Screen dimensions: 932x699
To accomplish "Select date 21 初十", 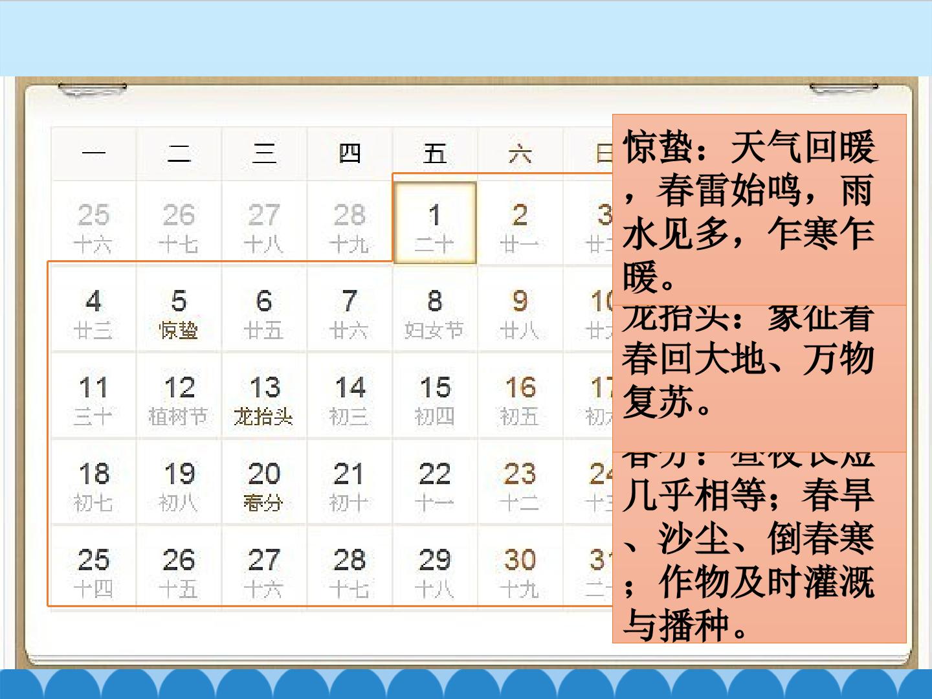I will [x=349, y=482].
